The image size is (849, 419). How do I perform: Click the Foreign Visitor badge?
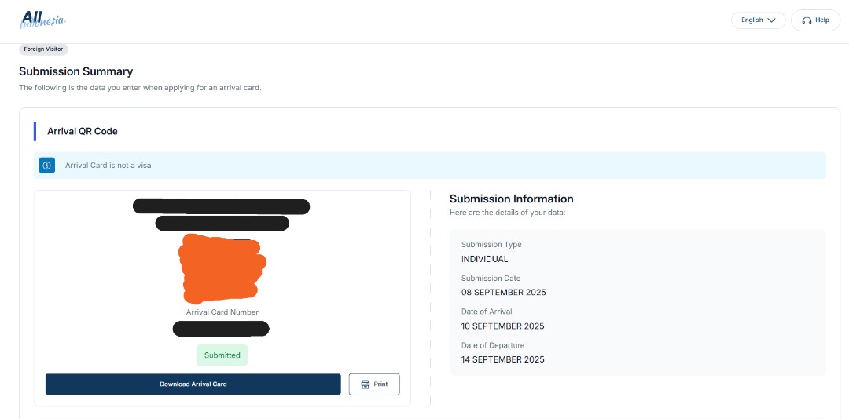(x=43, y=49)
